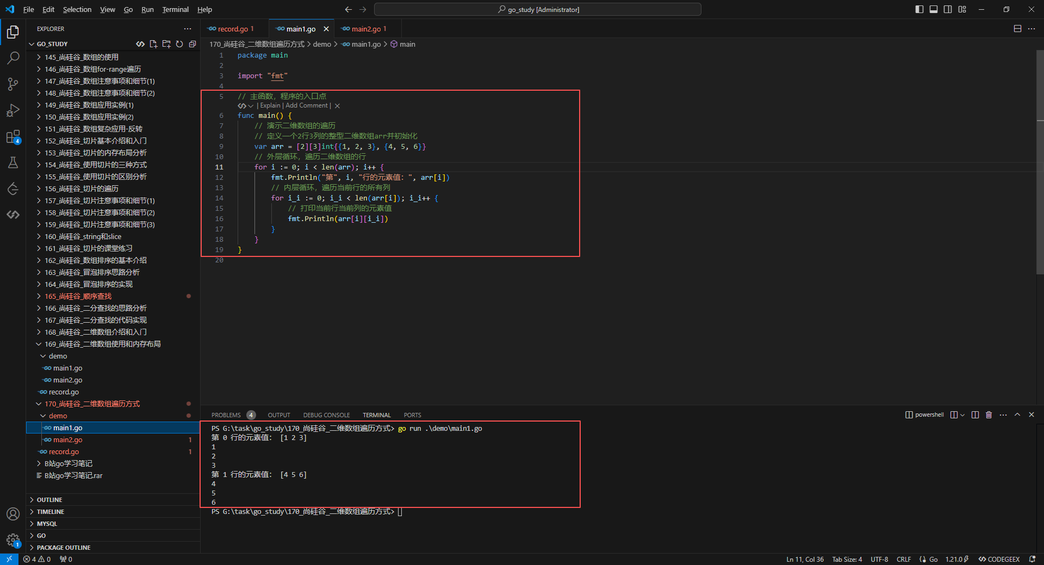This screenshot has width=1044, height=565.
Task: Click the demo breadcrumb above the editor
Action: point(322,44)
